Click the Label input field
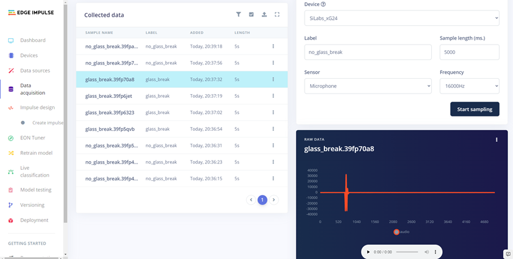The width and height of the screenshot is (513, 259). (368, 52)
